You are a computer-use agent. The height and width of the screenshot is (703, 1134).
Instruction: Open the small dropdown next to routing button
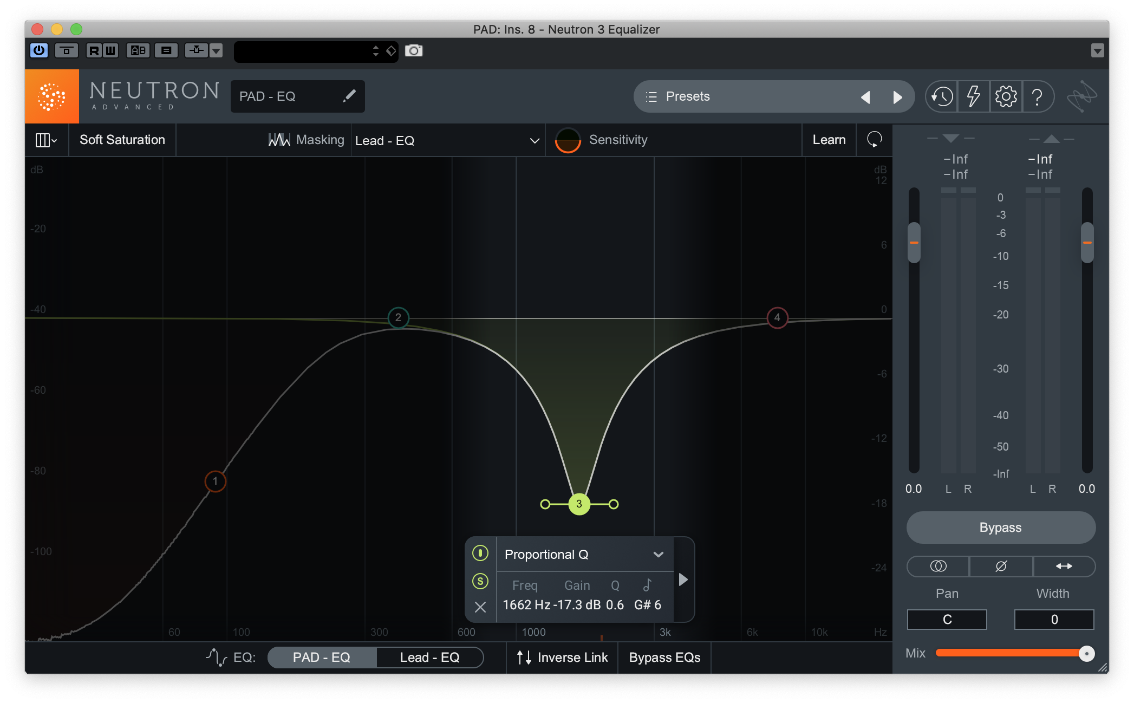point(216,50)
